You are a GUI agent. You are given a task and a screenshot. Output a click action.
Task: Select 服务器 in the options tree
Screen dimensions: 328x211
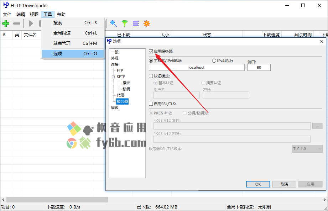(x=123, y=101)
